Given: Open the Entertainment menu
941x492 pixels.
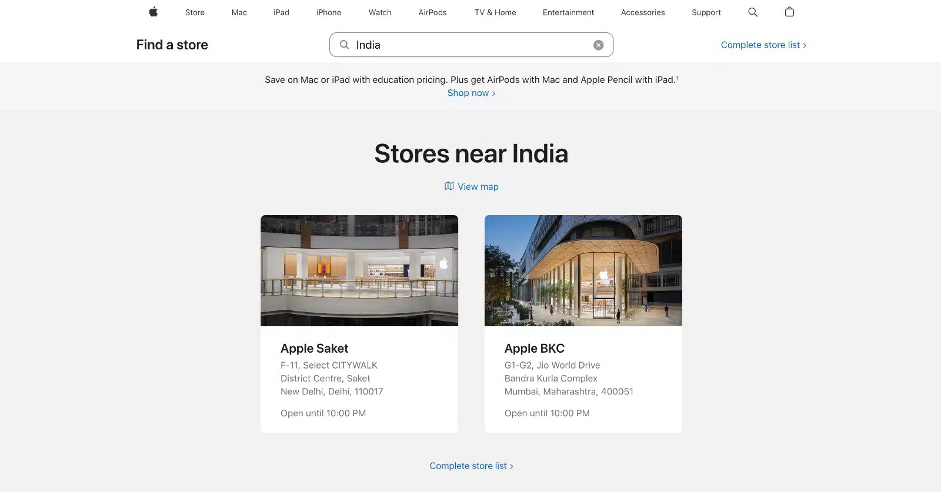Looking at the screenshot, I should [568, 12].
